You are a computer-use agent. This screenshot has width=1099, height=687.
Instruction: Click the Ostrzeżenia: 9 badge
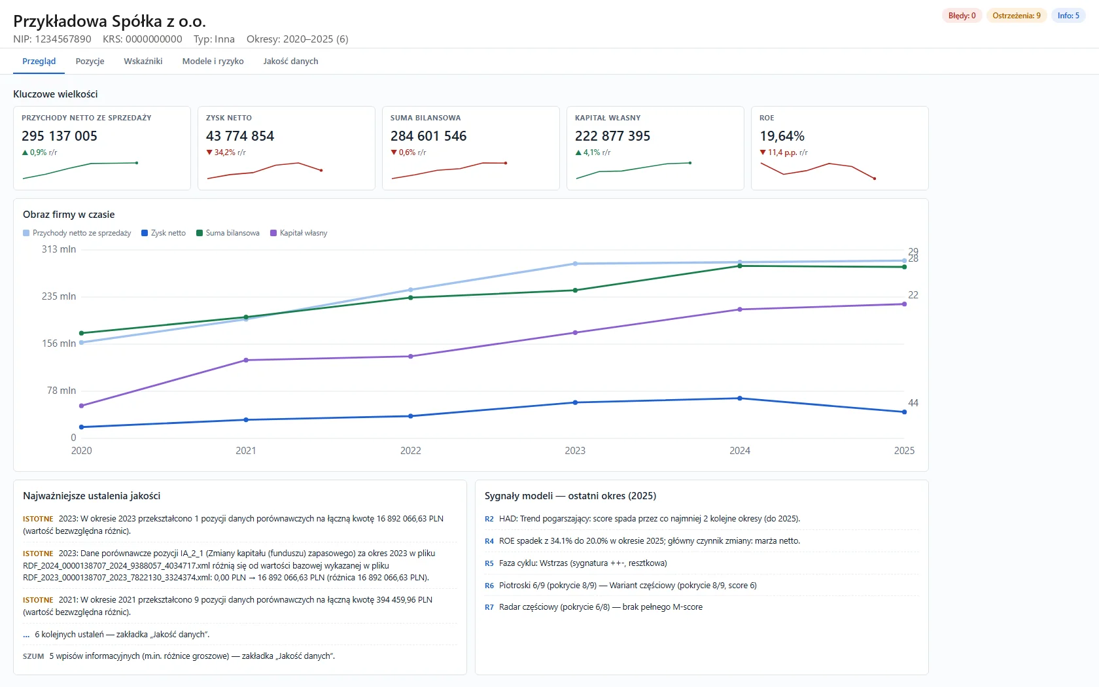click(1017, 16)
